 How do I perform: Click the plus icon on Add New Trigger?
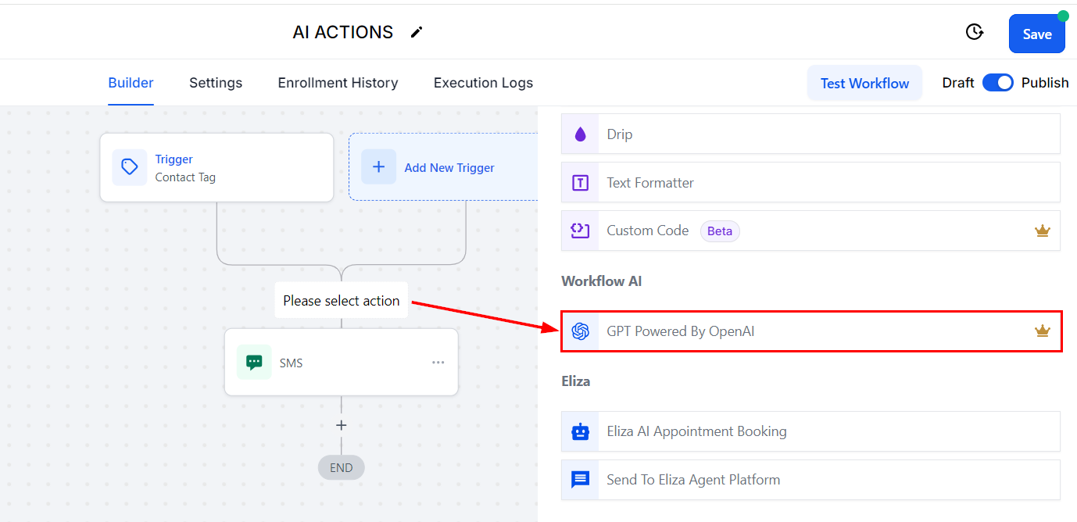click(x=379, y=167)
